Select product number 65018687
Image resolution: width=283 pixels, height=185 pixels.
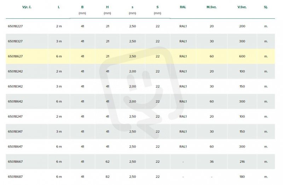15,177
